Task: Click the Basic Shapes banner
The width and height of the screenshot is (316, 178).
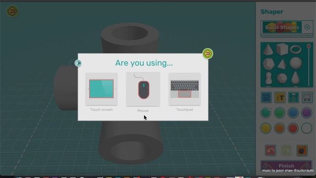Action: click(x=282, y=27)
